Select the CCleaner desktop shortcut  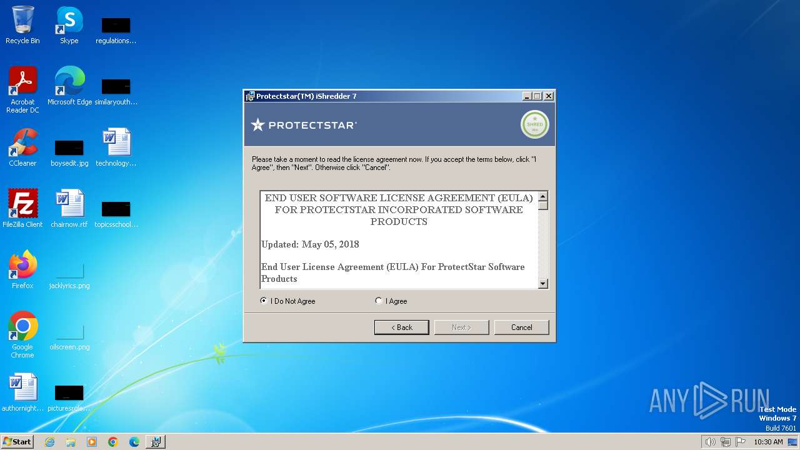pos(22,147)
